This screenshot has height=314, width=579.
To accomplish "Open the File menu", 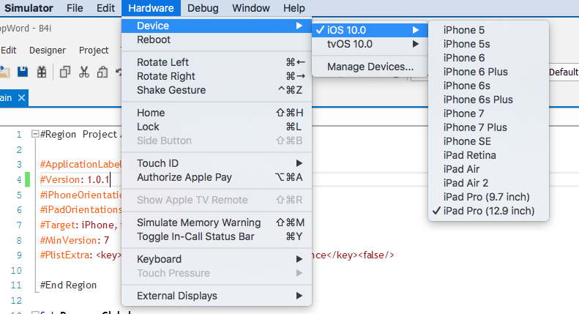I will 75,8.
